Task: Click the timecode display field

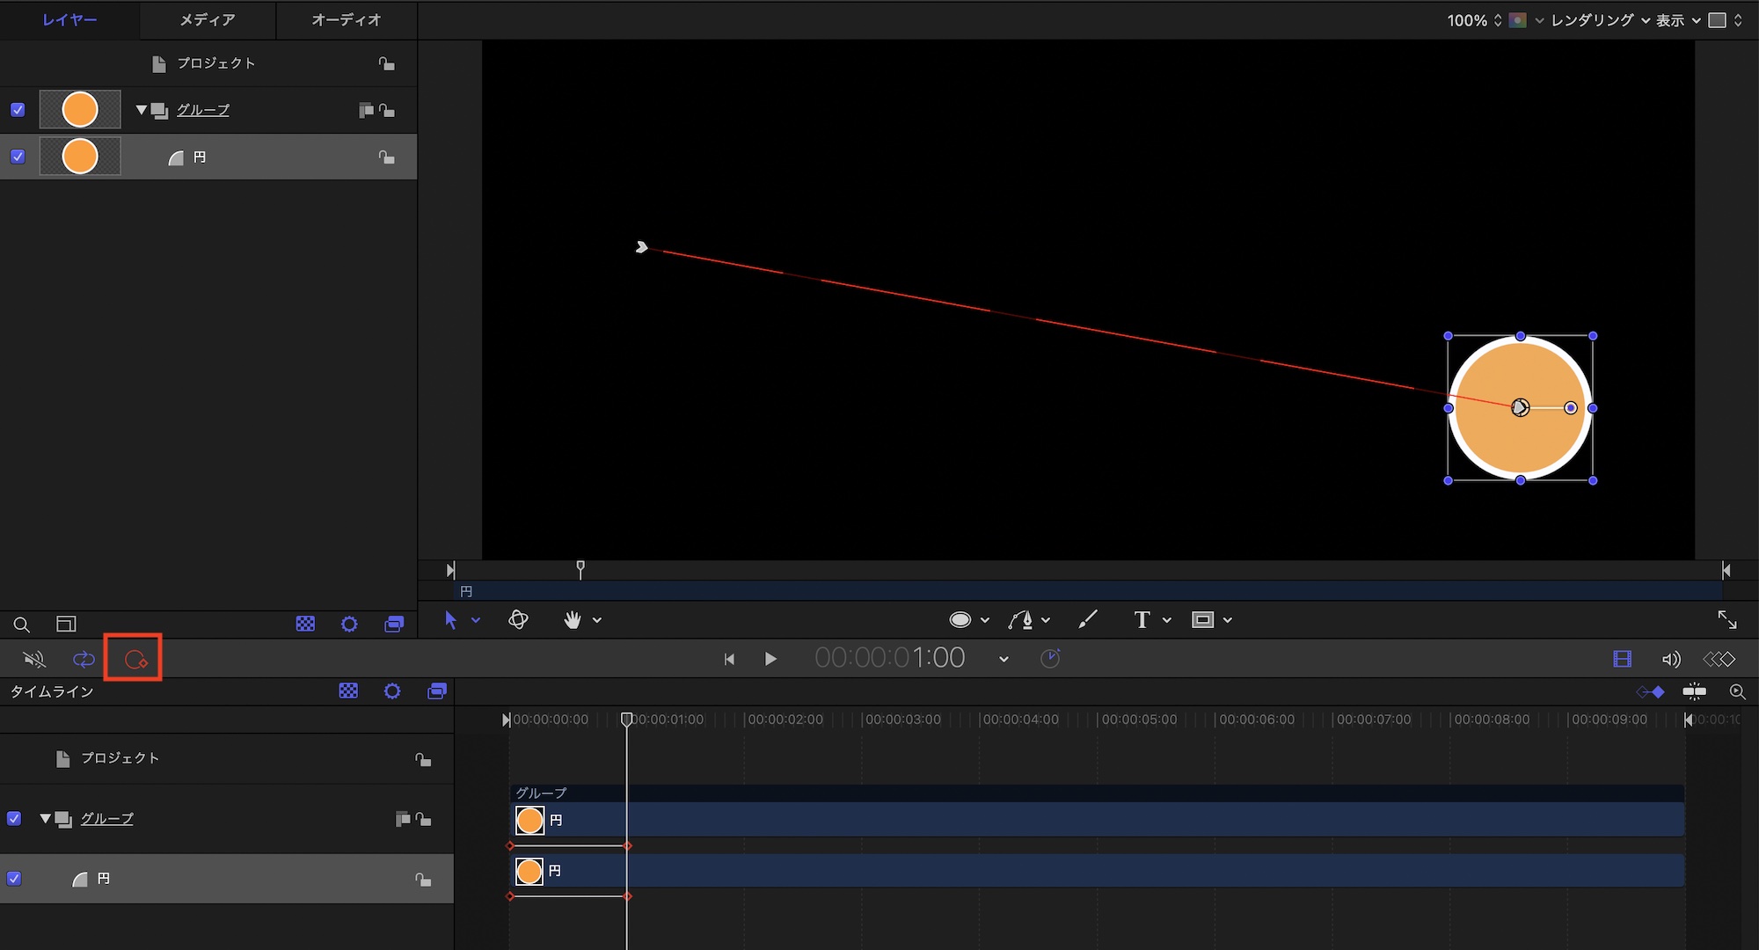Action: tap(889, 658)
